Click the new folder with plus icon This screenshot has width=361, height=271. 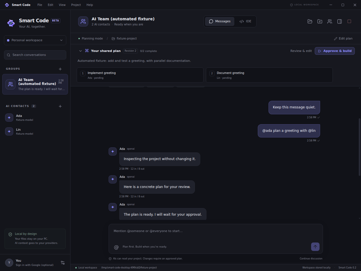coord(320,21)
